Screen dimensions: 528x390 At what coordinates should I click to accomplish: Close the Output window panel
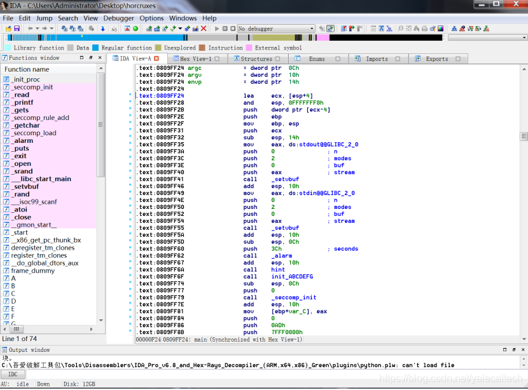click(x=523, y=349)
